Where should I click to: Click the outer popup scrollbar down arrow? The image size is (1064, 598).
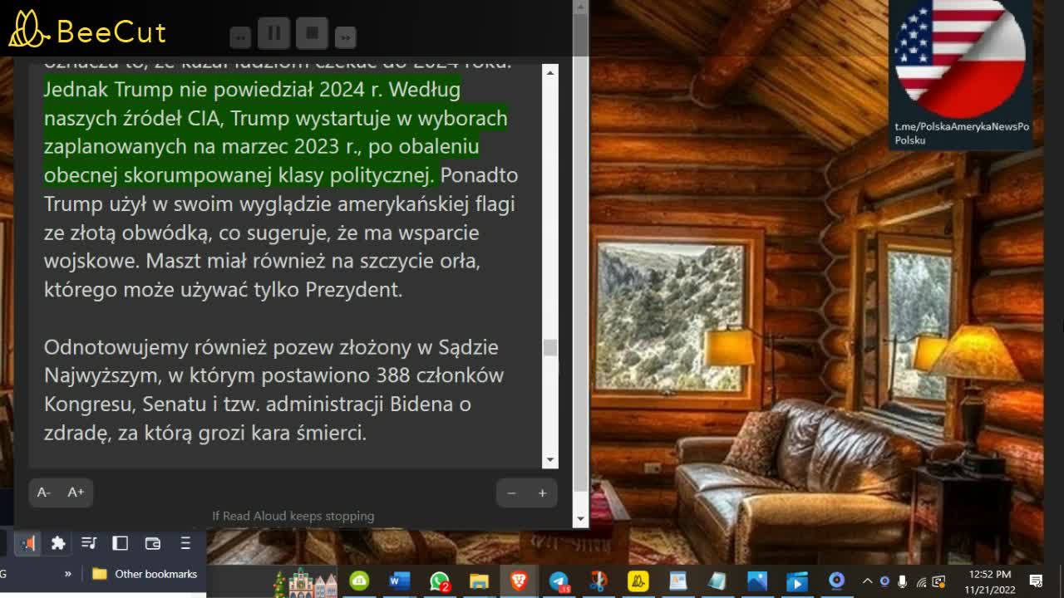point(581,518)
